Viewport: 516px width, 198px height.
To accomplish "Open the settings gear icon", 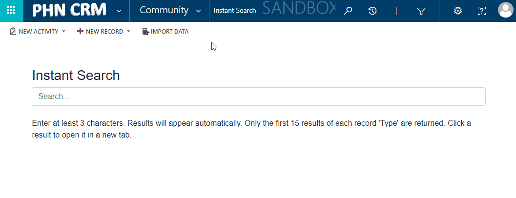I will [x=458, y=11].
